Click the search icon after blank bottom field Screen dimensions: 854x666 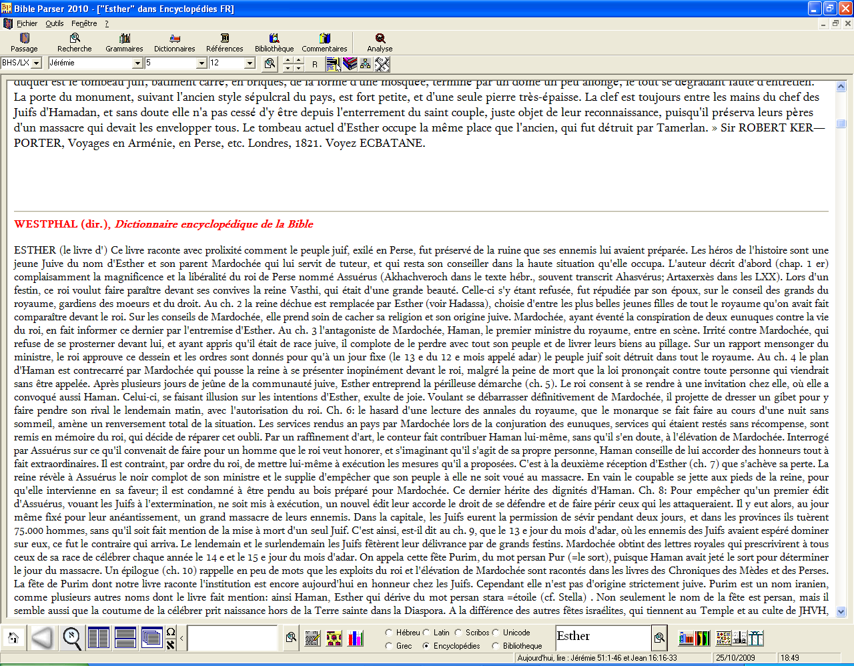click(x=291, y=638)
